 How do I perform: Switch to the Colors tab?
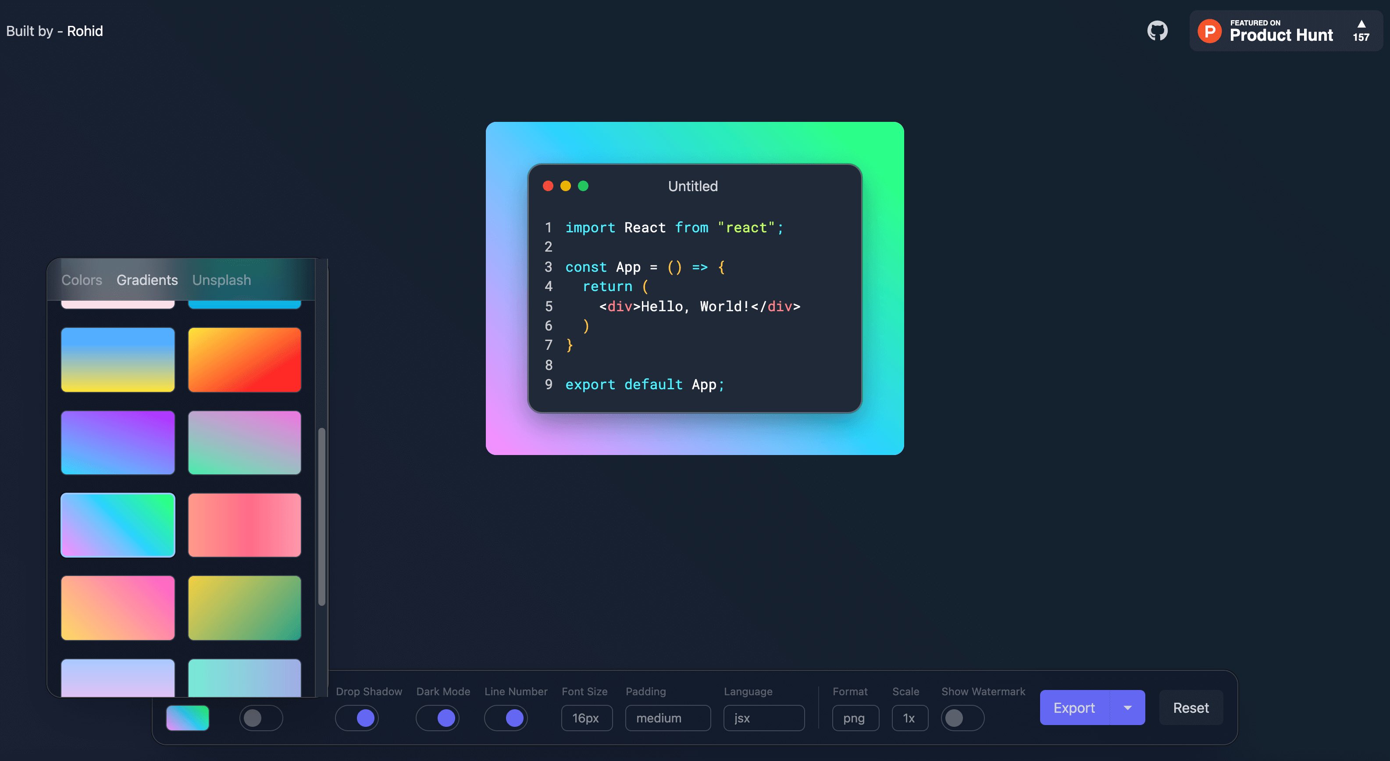tap(82, 280)
